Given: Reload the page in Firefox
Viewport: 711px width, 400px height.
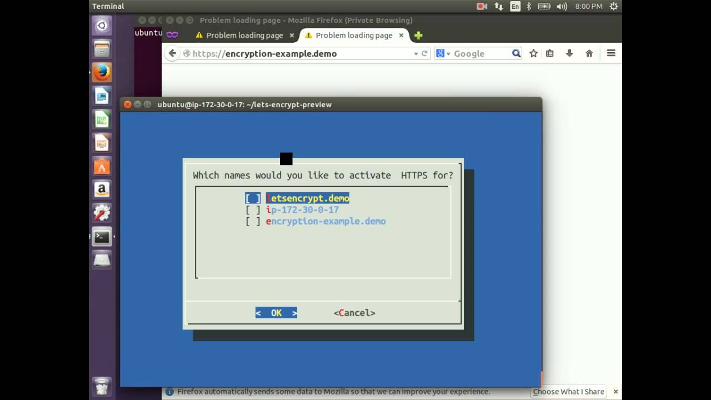Looking at the screenshot, I should click(424, 53).
